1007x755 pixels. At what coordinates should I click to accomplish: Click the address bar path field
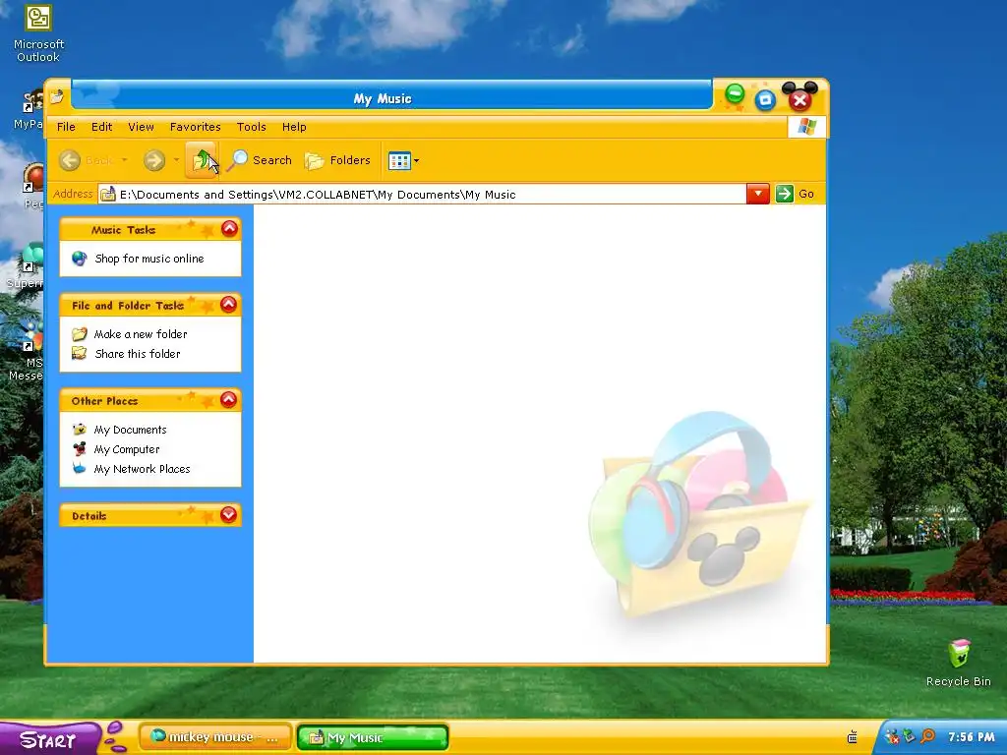[x=421, y=194]
